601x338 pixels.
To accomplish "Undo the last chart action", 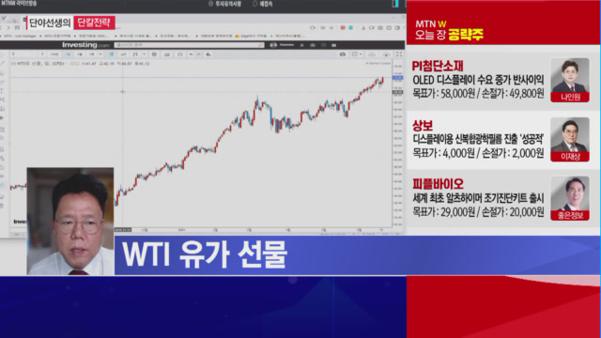I will click(x=191, y=54).
